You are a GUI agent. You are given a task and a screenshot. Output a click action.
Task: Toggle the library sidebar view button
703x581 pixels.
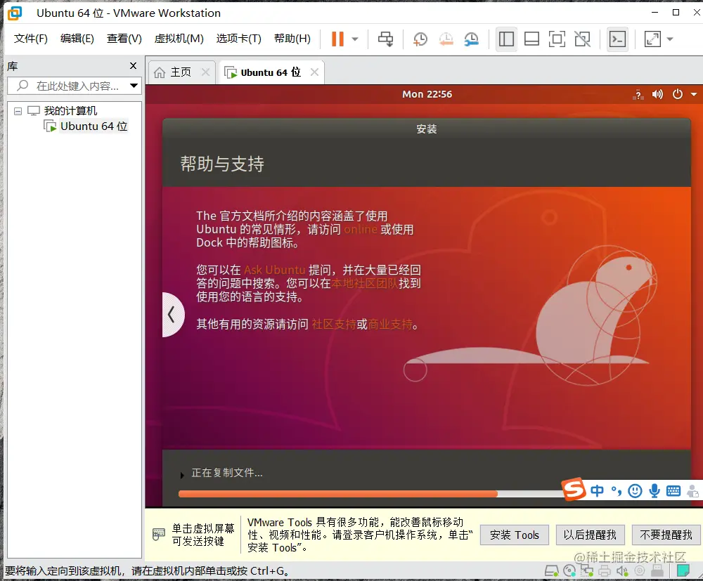(506, 39)
